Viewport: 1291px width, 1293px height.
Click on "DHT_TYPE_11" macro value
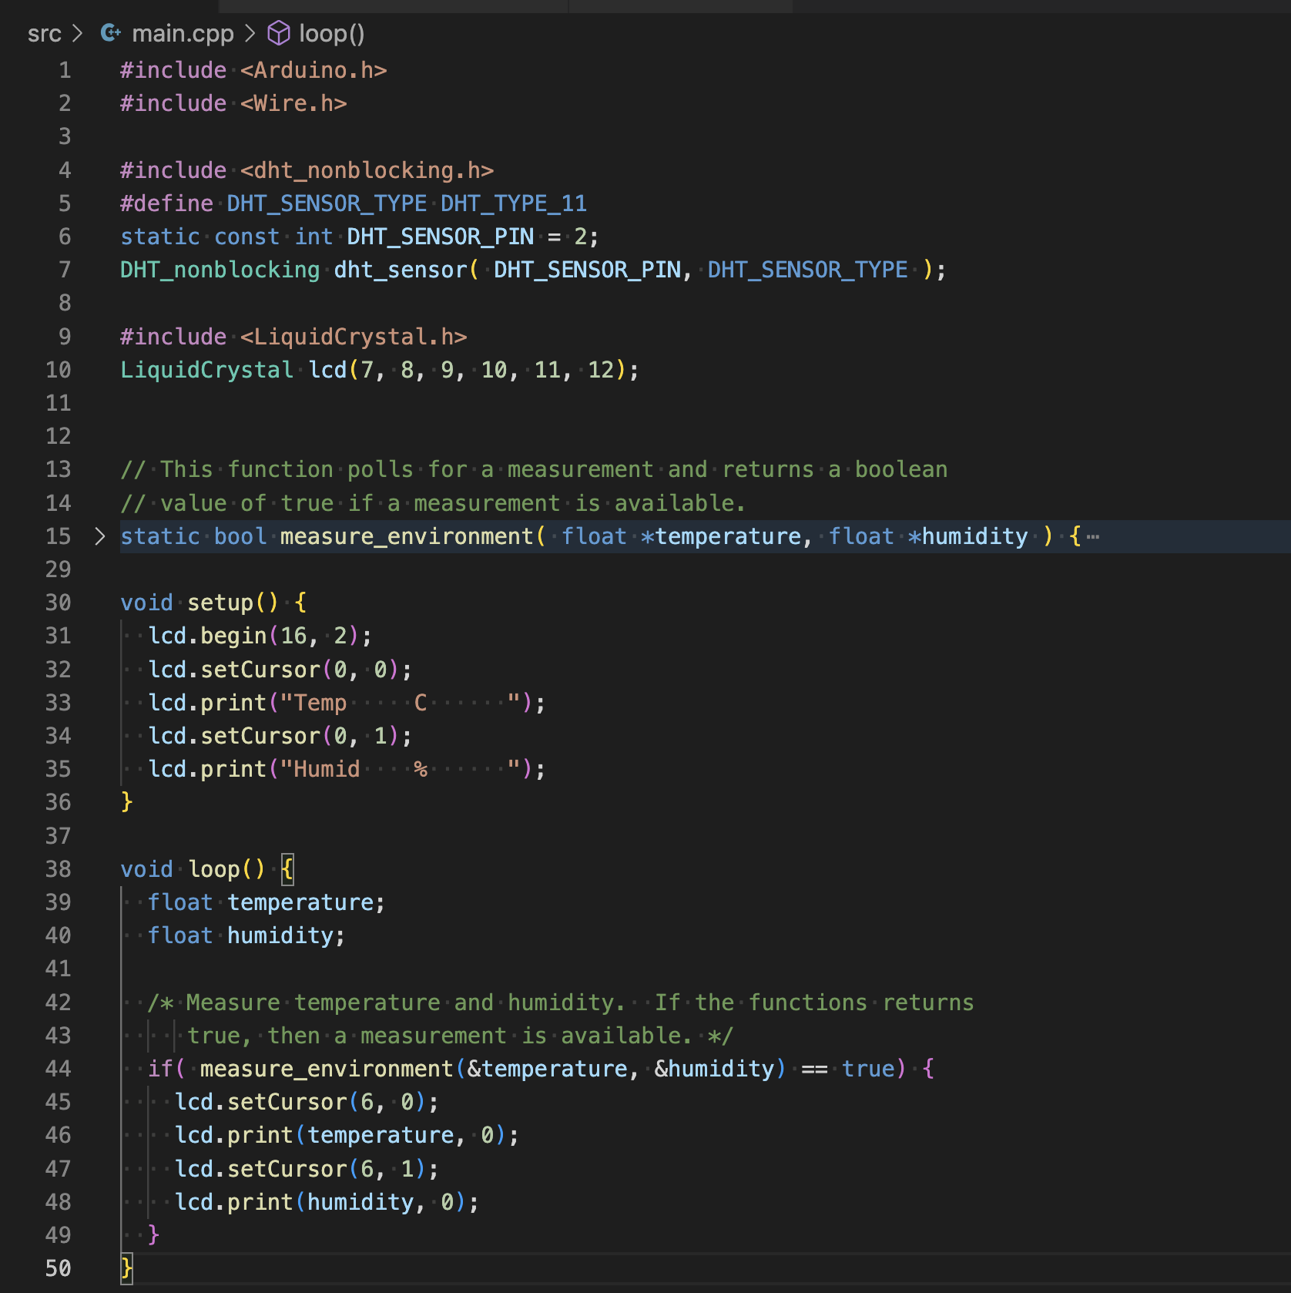514,203
